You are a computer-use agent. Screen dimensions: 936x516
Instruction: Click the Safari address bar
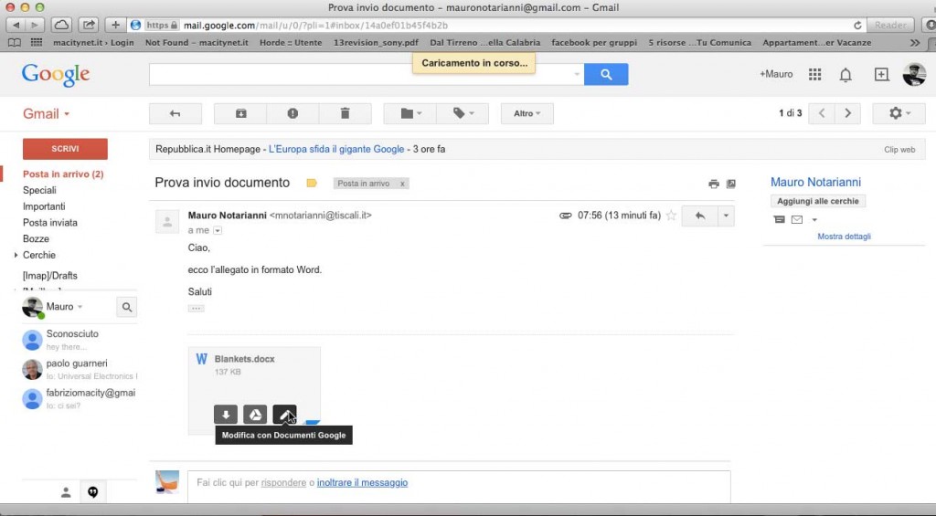coord(495,25)
